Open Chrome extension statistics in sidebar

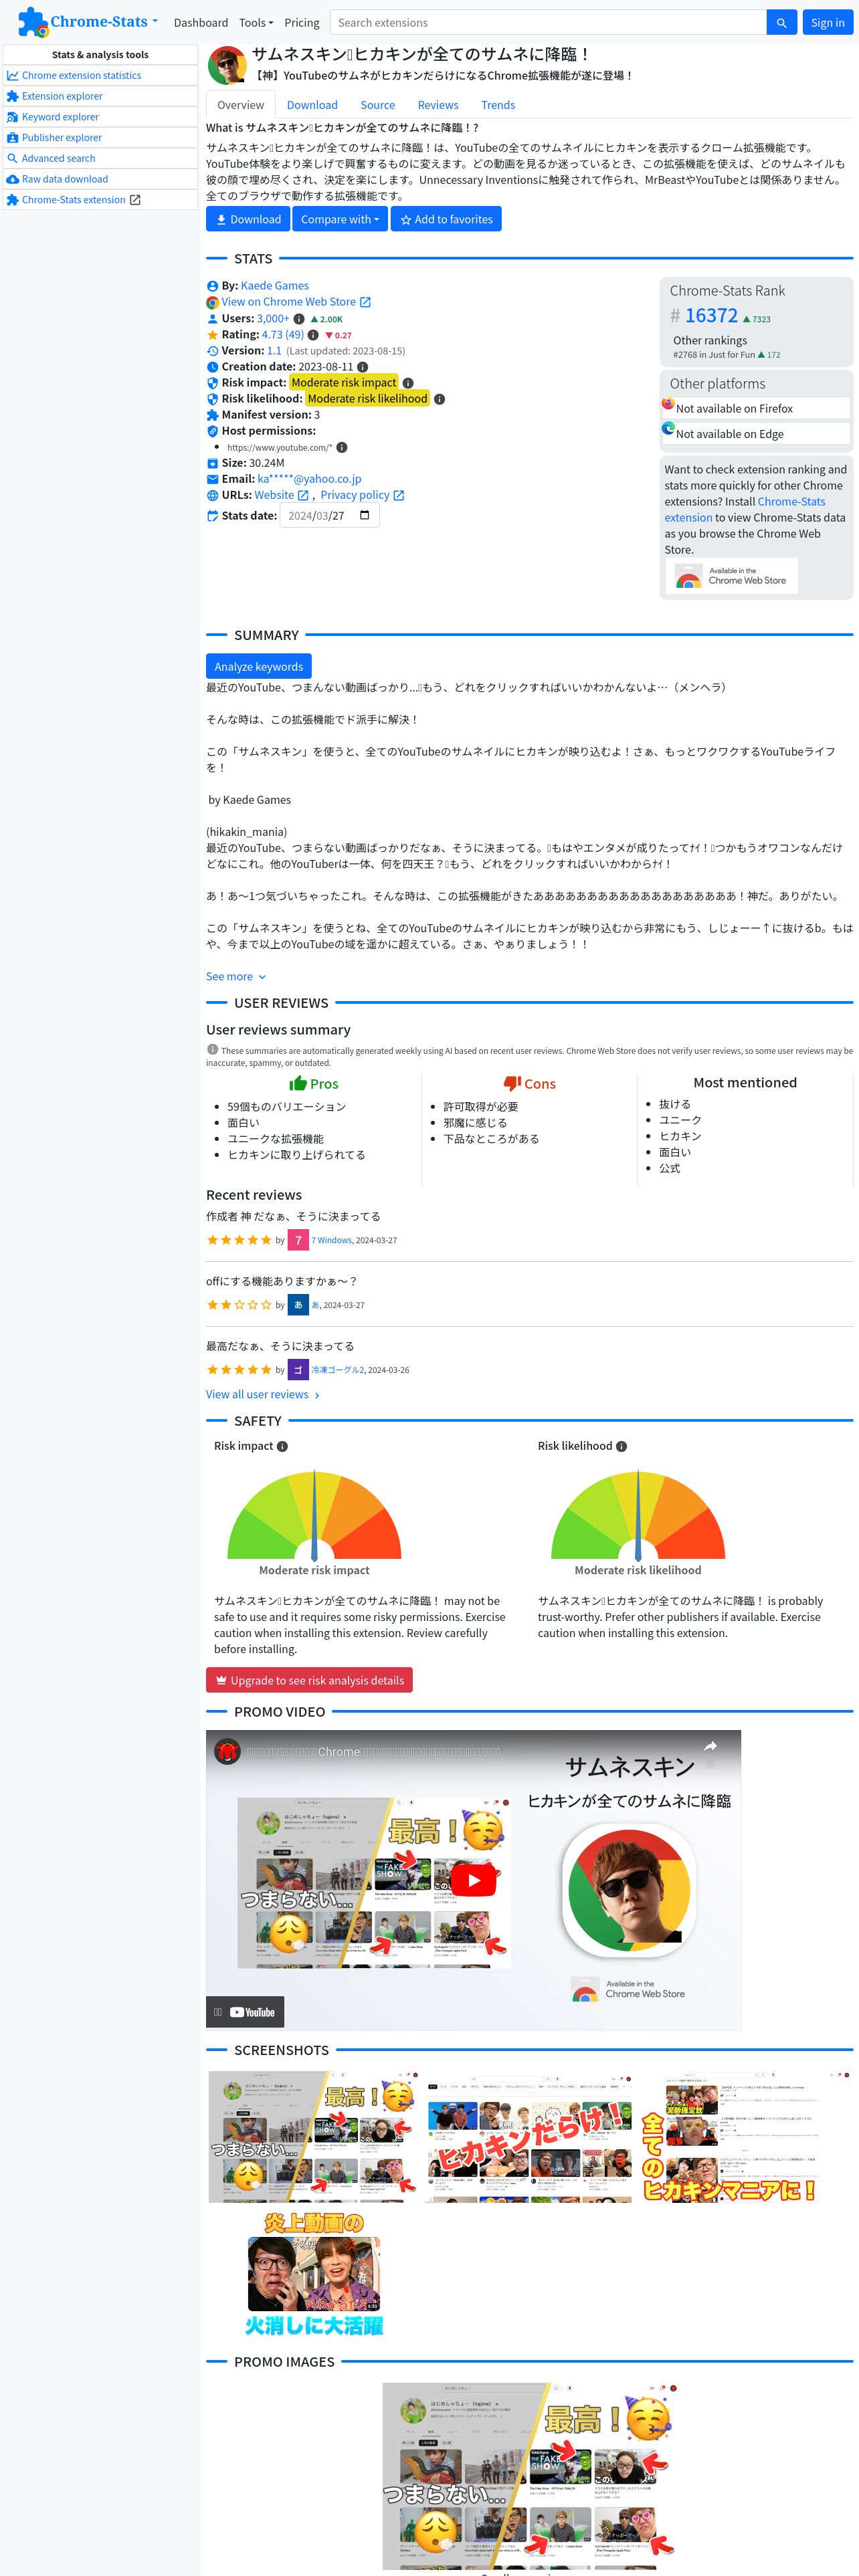click(x=100, y=76)
